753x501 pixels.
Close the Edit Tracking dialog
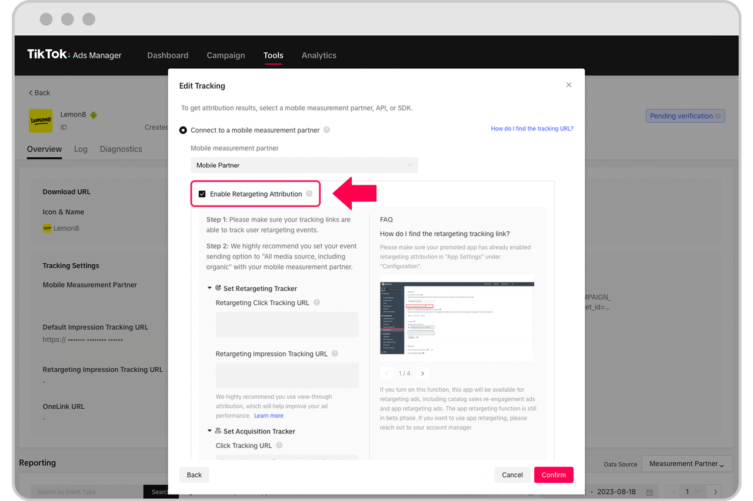[x=569, y=85]
